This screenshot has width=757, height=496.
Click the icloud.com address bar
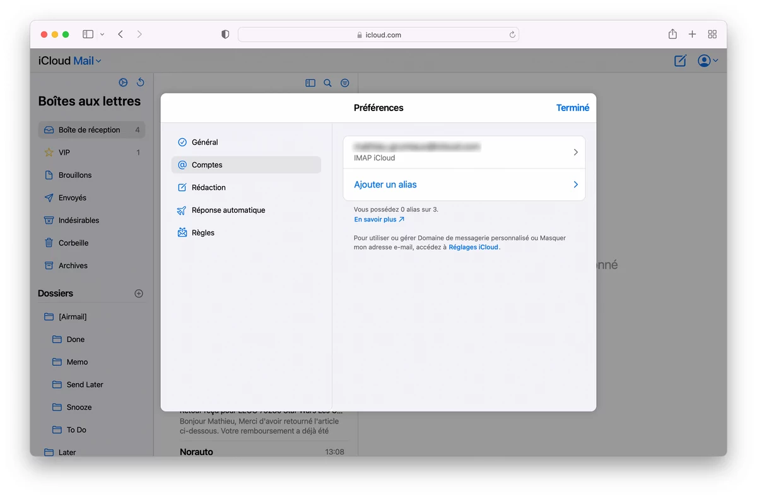point(378,35)
